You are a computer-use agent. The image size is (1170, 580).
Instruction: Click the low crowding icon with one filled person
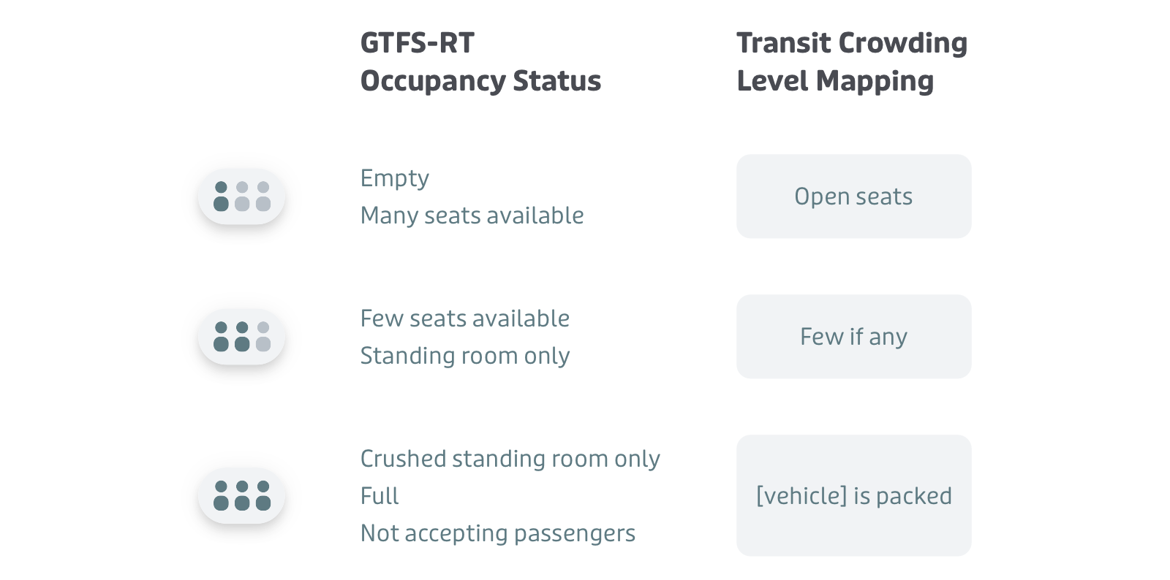click(241, 196)
